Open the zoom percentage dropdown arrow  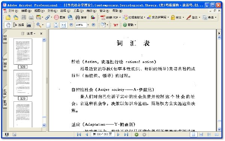tap(88, 25)
